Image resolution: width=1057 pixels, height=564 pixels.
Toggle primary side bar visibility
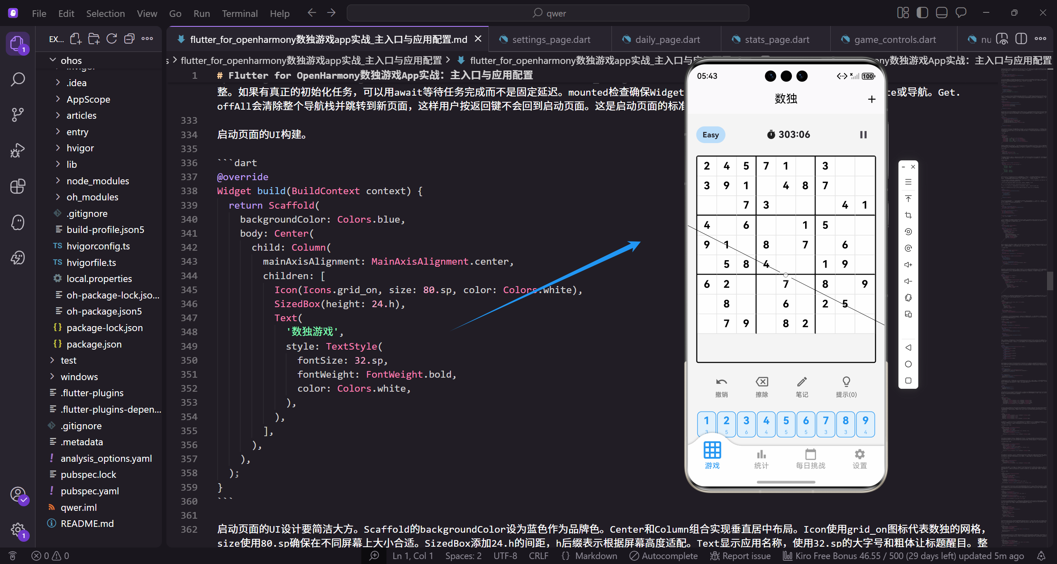922,13
